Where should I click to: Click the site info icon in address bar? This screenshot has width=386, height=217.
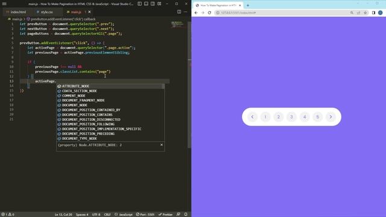click(x=218, y=13)
